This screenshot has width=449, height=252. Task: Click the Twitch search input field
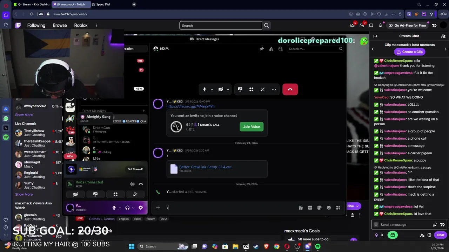pyautogui.click(x=221, y=26)
